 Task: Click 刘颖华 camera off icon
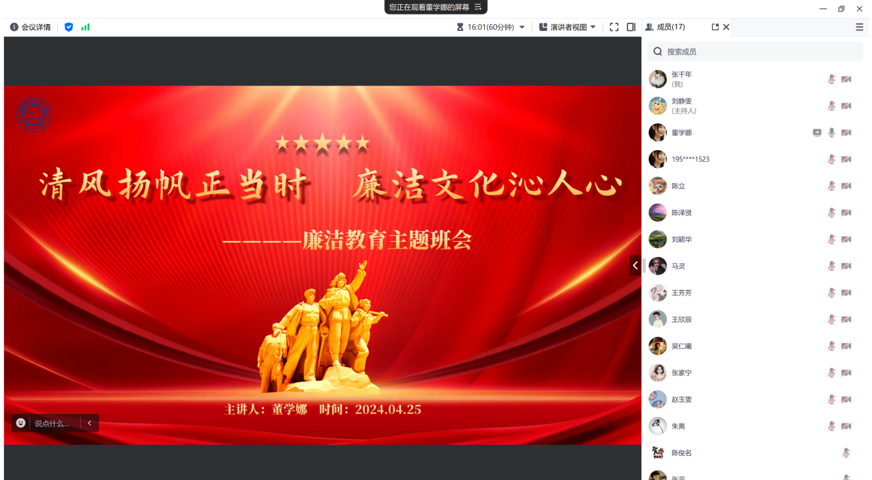point(847,240)
